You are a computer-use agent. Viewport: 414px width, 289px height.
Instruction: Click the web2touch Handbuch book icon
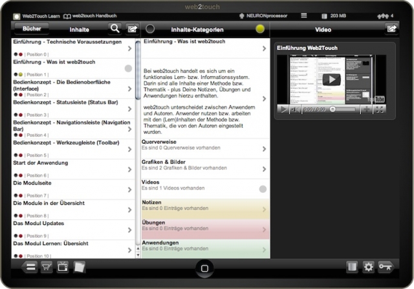point(67,16)
